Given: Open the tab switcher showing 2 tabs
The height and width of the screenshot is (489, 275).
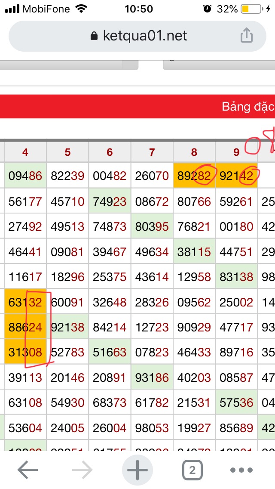Looking at the screenshot, I should (192, 470).
